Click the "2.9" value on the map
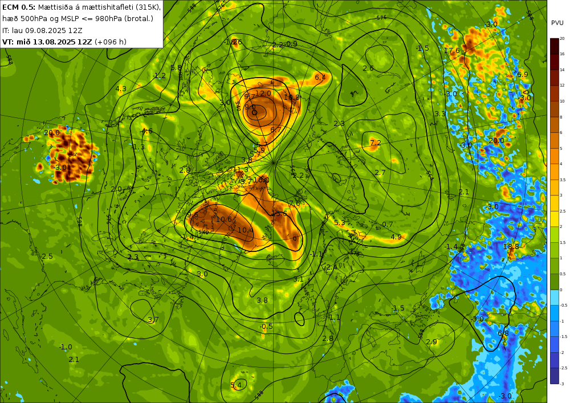This screenshot has height=403, width=570. [x=431, y=342]
